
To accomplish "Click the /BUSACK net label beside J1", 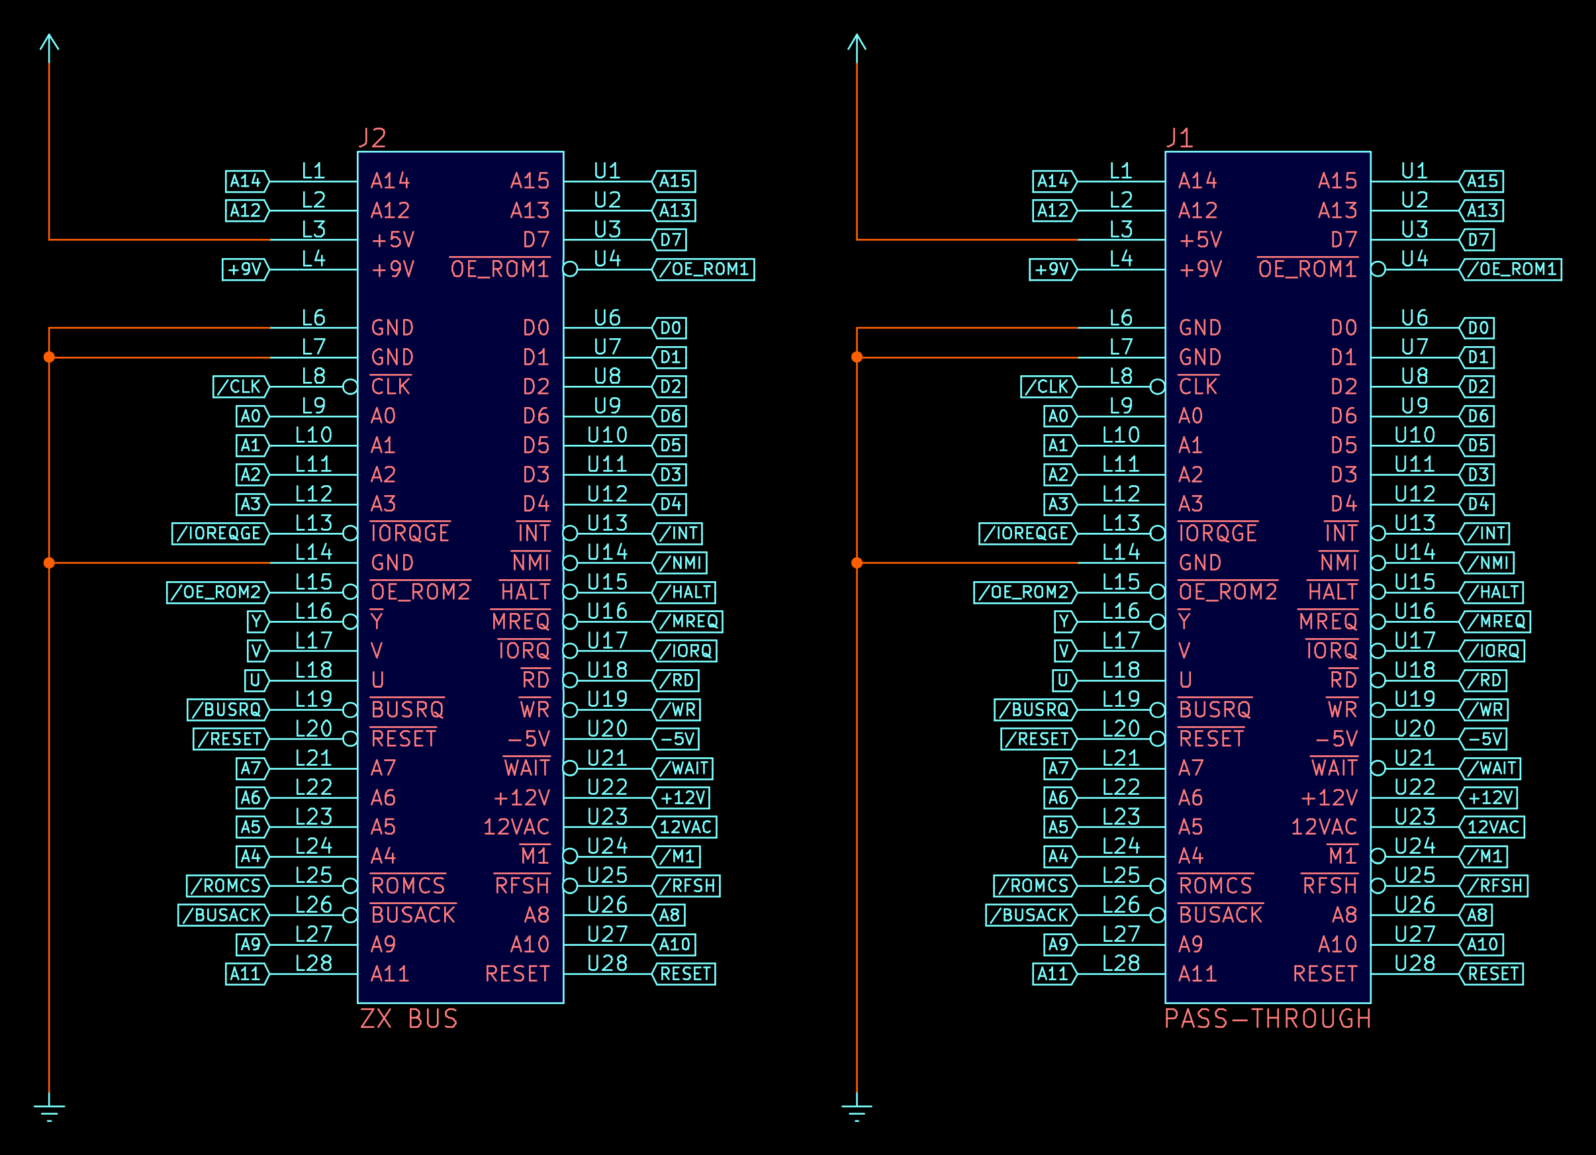I will point(1030,915).
